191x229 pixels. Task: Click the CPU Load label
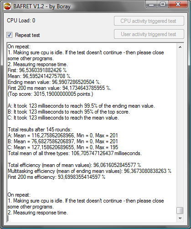21,21
